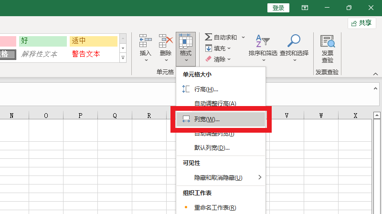Apply the 好 (Good) green cell style
382x214 pixels.
click(x=43, y=41)
